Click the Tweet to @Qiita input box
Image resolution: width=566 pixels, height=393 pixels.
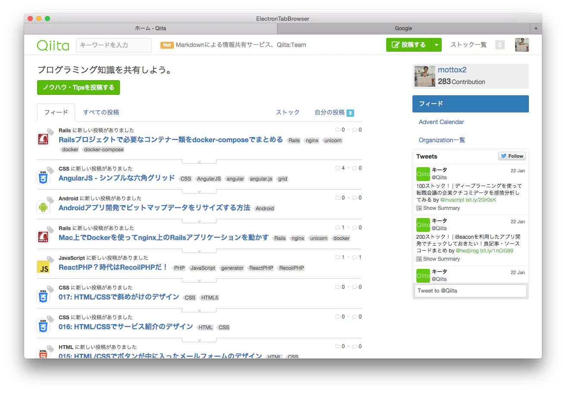point(471,291)
